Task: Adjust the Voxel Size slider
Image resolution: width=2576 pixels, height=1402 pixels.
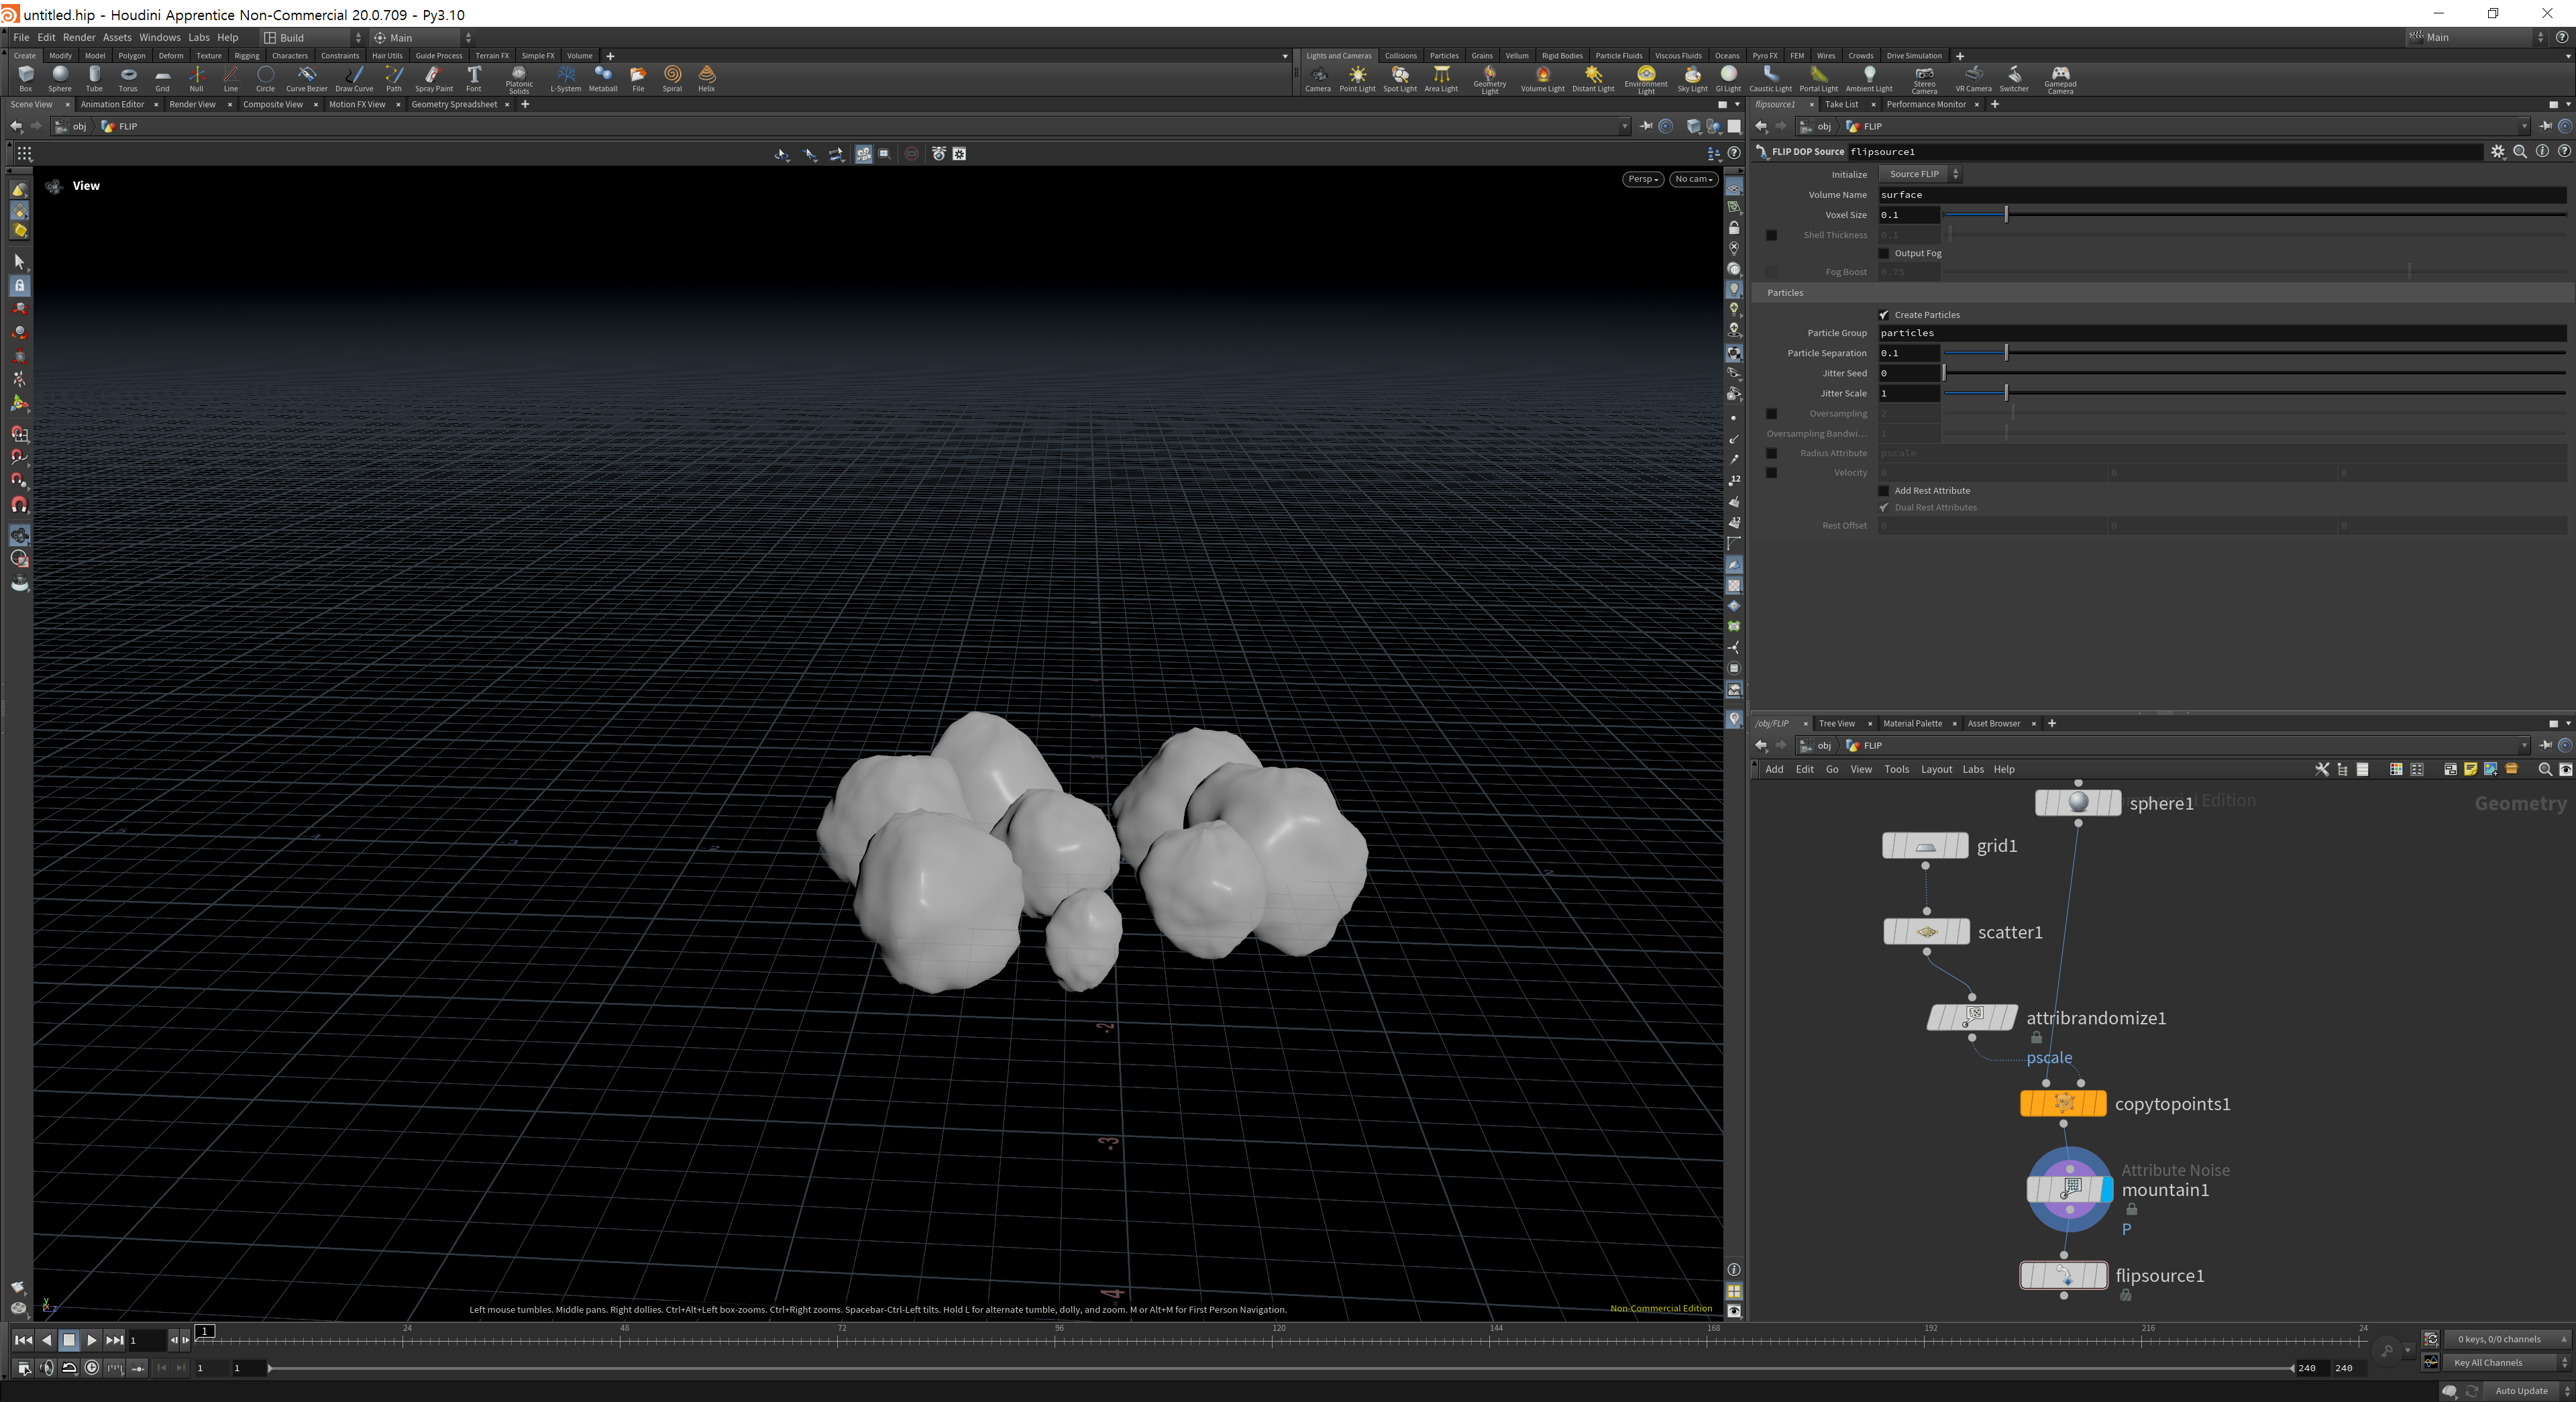Action: click(2005, 215)
